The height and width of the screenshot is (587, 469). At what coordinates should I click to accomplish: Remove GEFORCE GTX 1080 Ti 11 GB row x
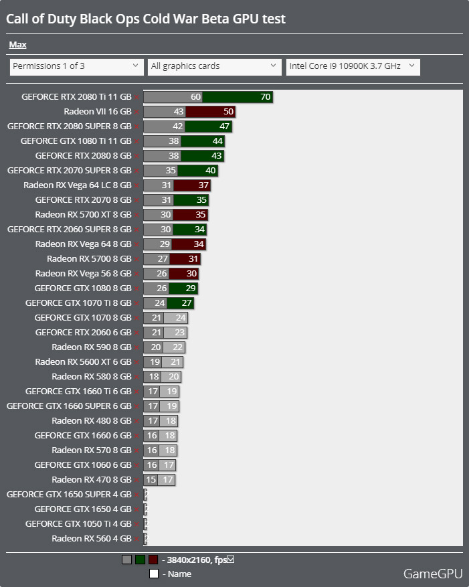click(136, 141)
